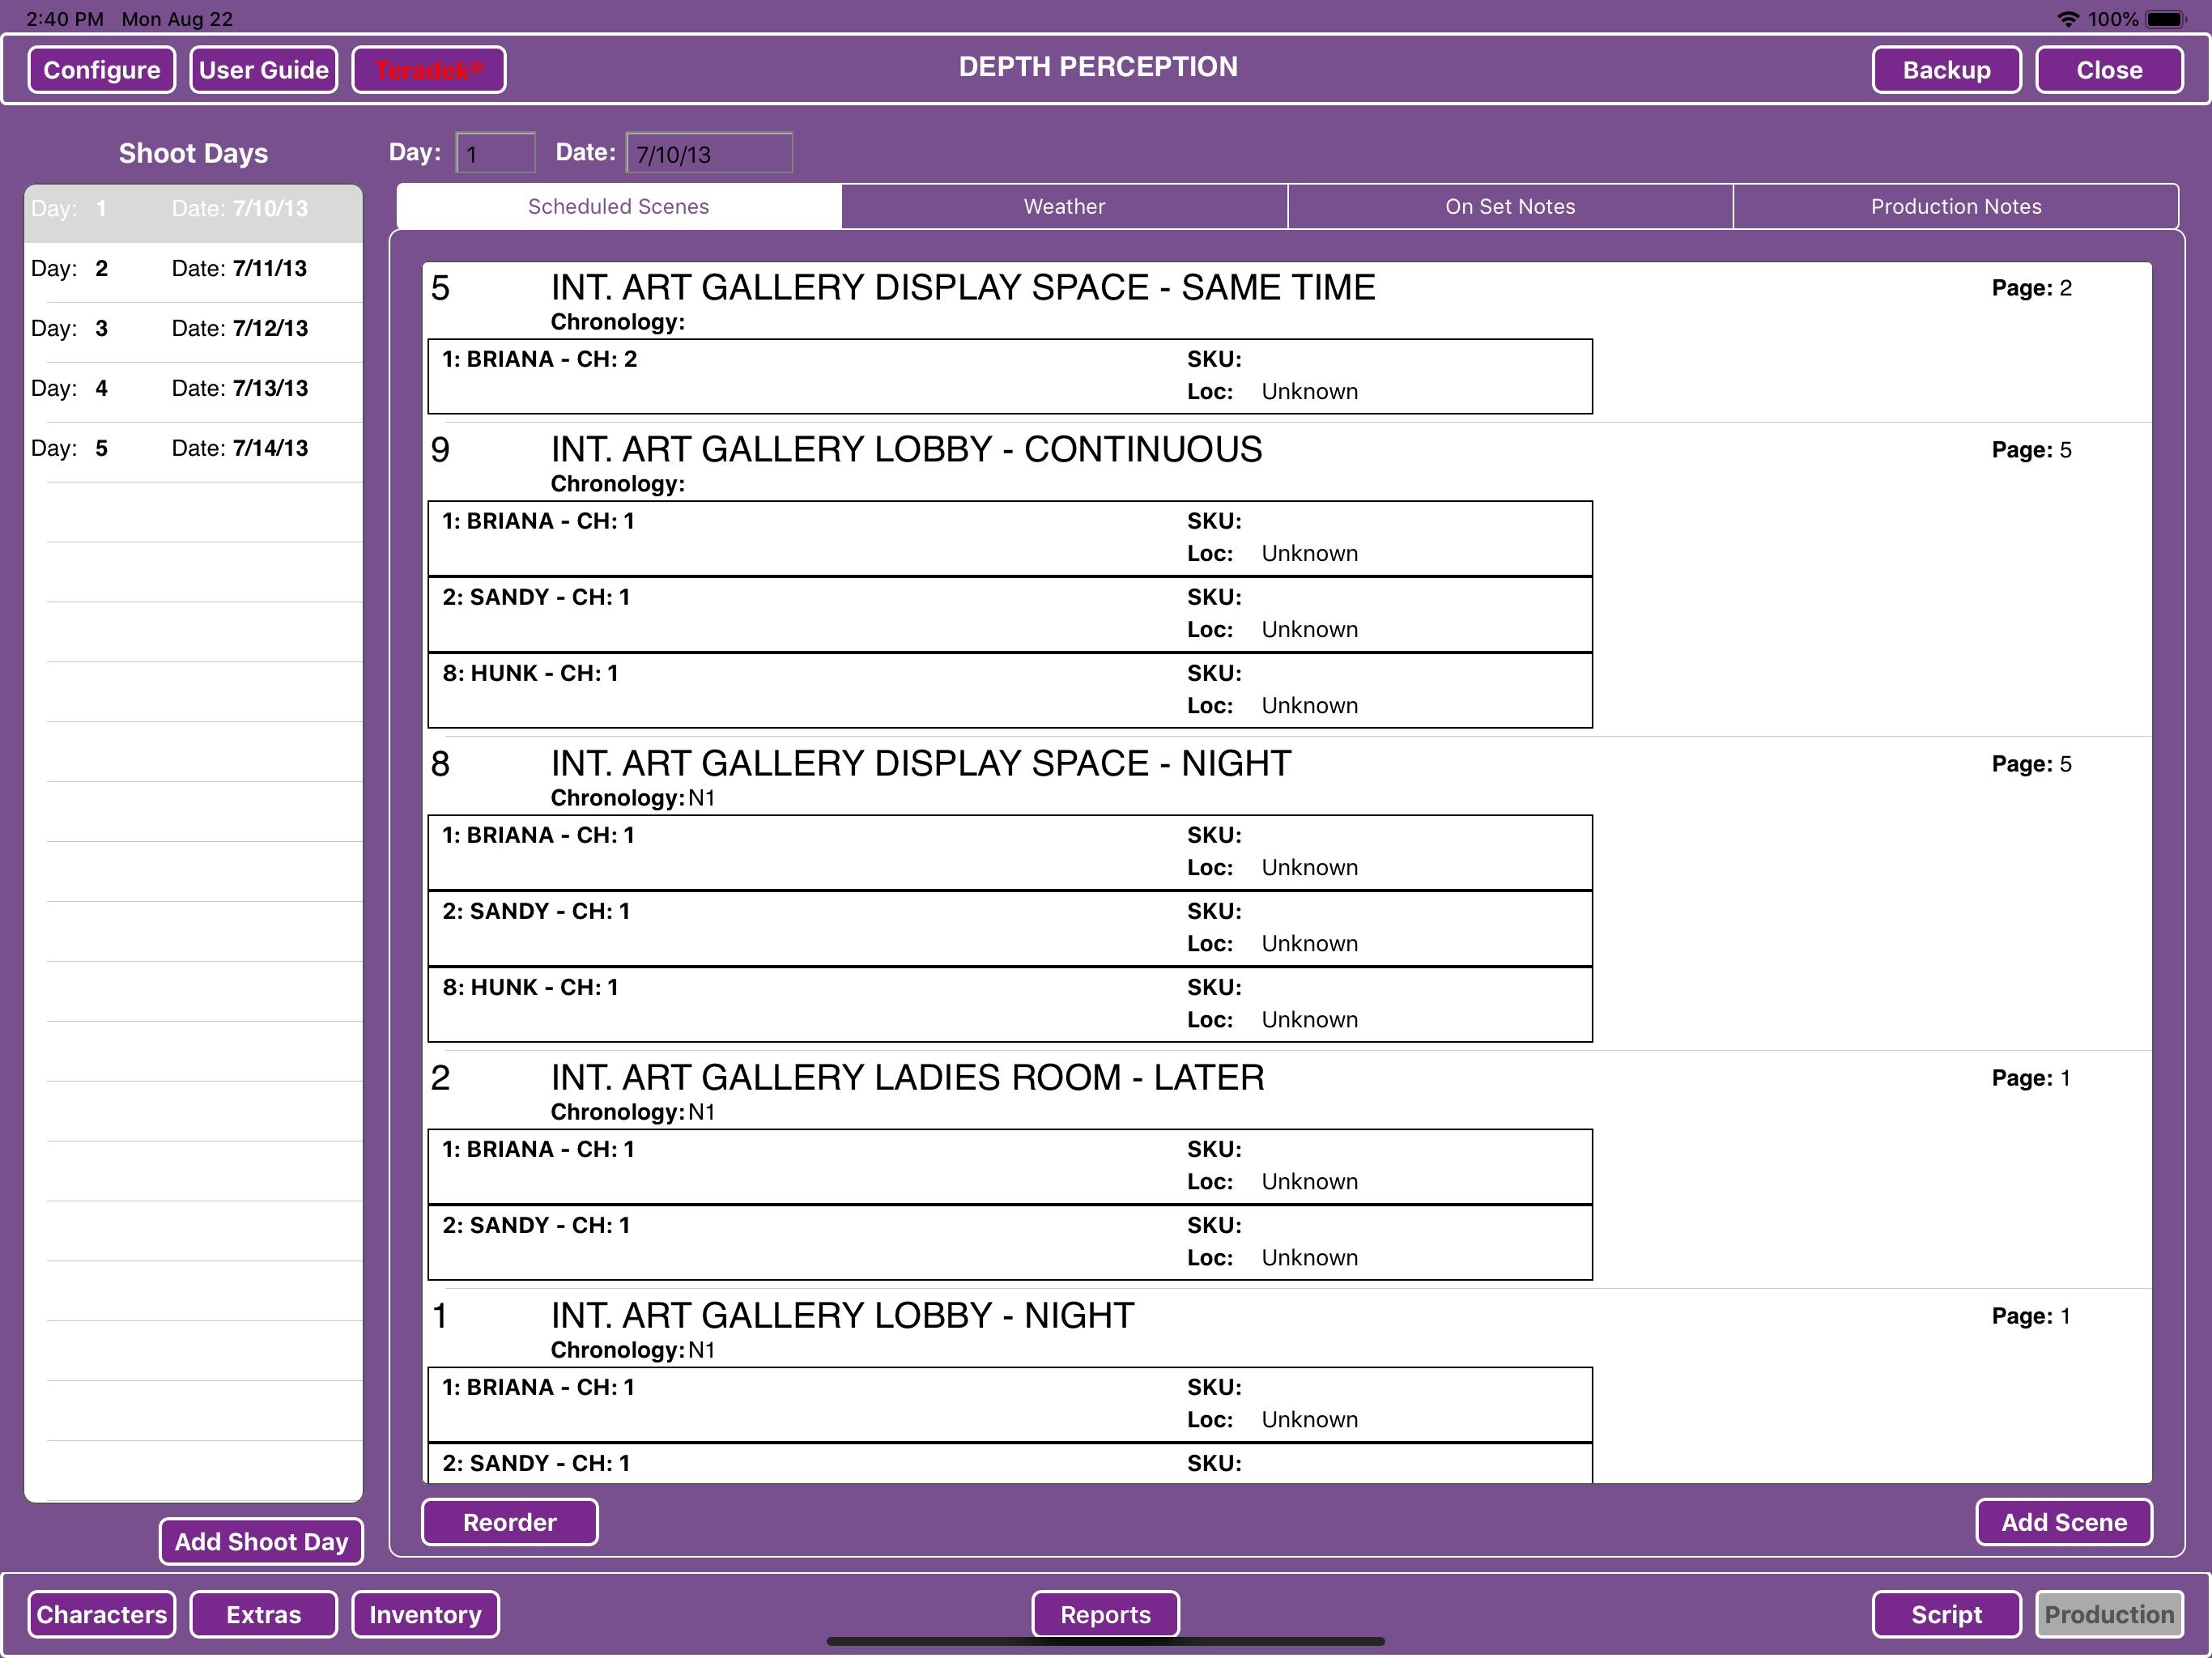Edit the Date field showing 7/10/13
This screenshot has width=2212, height=1658.
click(709, 153)
